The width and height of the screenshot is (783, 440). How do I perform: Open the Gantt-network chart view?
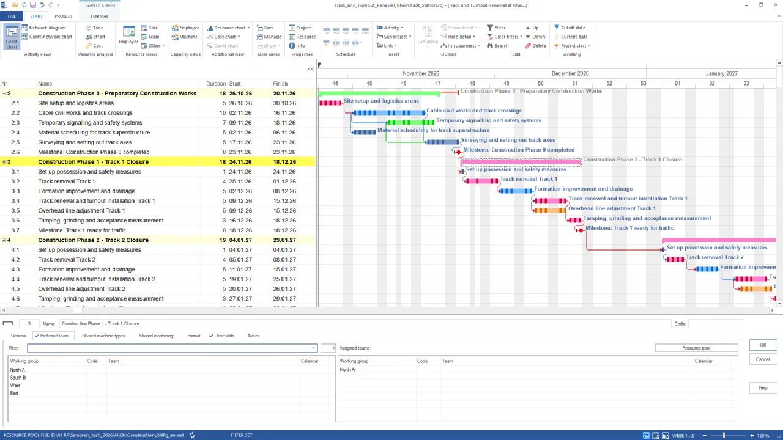(x=46, y=37)
